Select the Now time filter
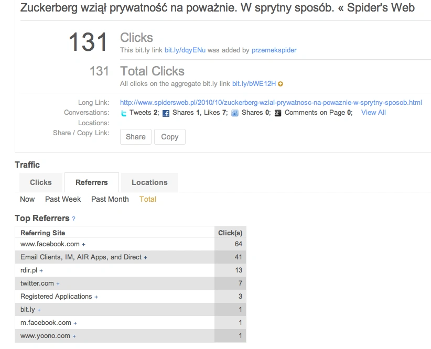The height and width of the screenshot is (349, 431). [27, 199]
